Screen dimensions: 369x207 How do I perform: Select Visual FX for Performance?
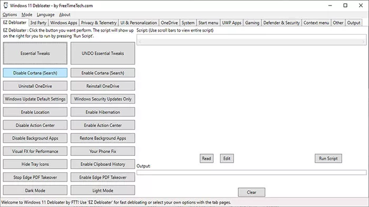coord(35,151)
